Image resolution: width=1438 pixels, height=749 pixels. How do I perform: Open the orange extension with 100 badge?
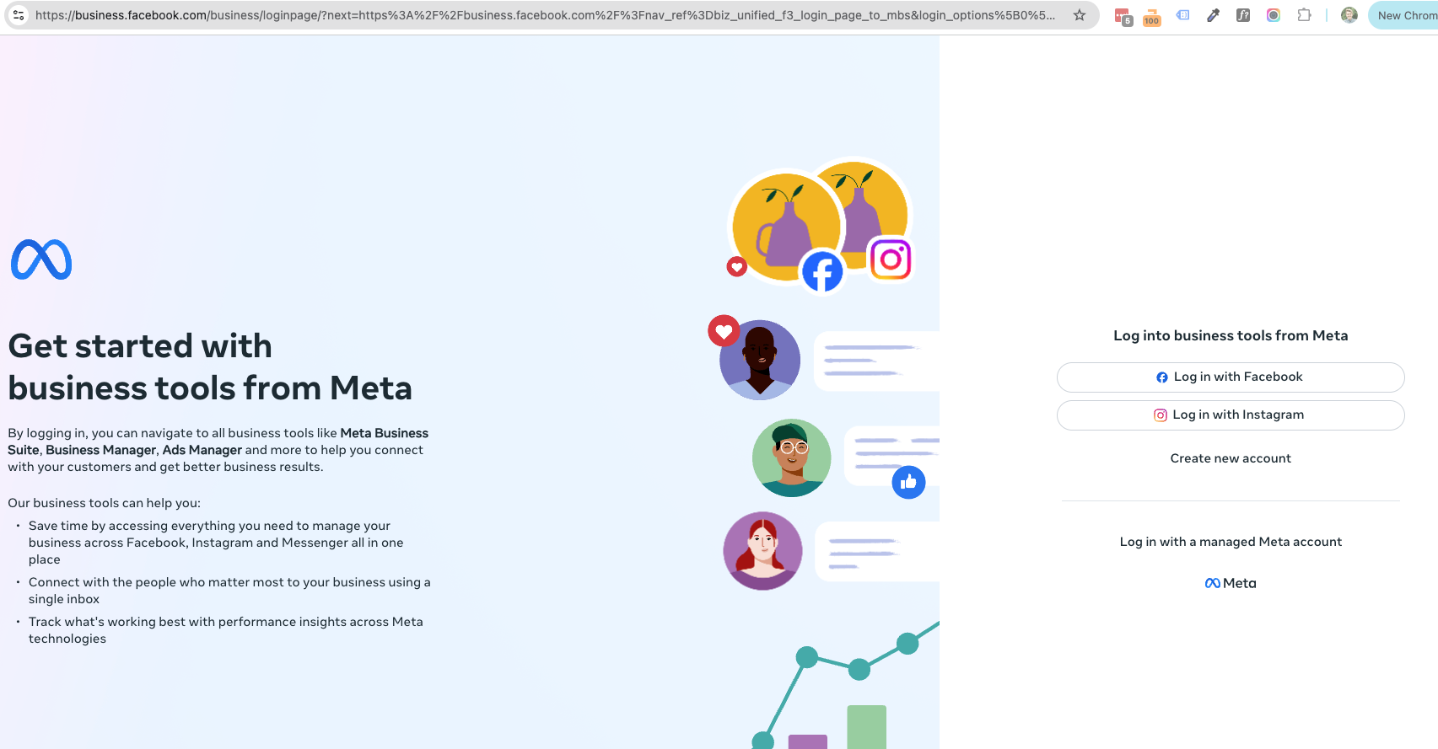(1152, 16)
